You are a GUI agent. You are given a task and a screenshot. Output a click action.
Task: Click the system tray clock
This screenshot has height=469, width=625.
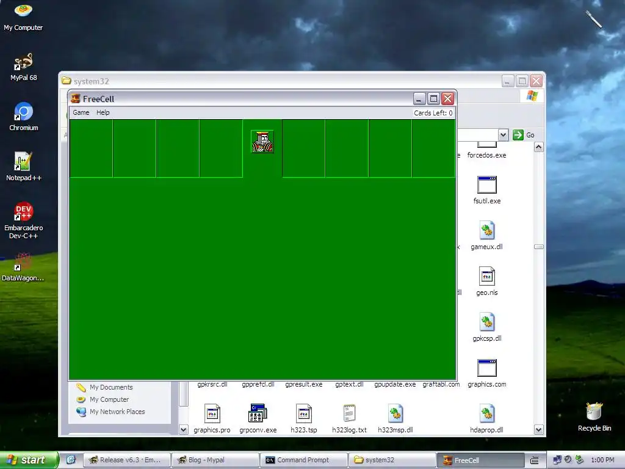pyautogui.click(x=602, y=460)
